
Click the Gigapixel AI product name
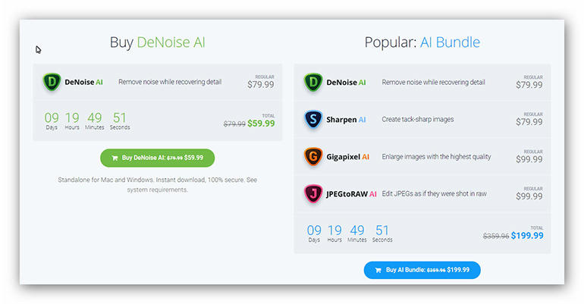point(350,157)
